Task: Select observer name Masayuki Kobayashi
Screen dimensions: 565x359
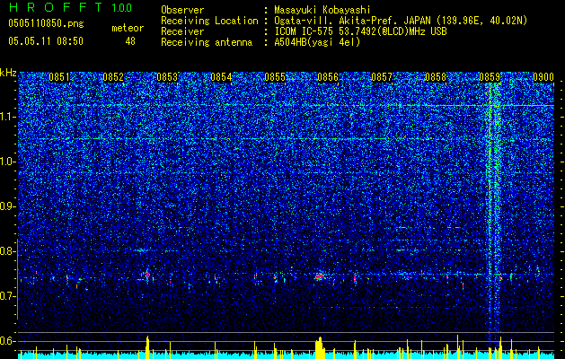Action: click(x=322, y=10)
